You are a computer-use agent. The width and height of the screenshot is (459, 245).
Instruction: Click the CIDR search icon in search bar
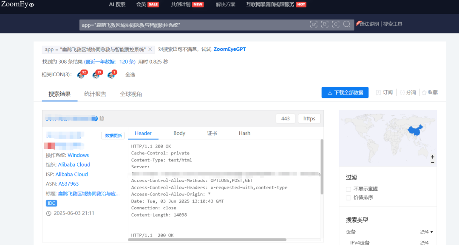(336, 25)
